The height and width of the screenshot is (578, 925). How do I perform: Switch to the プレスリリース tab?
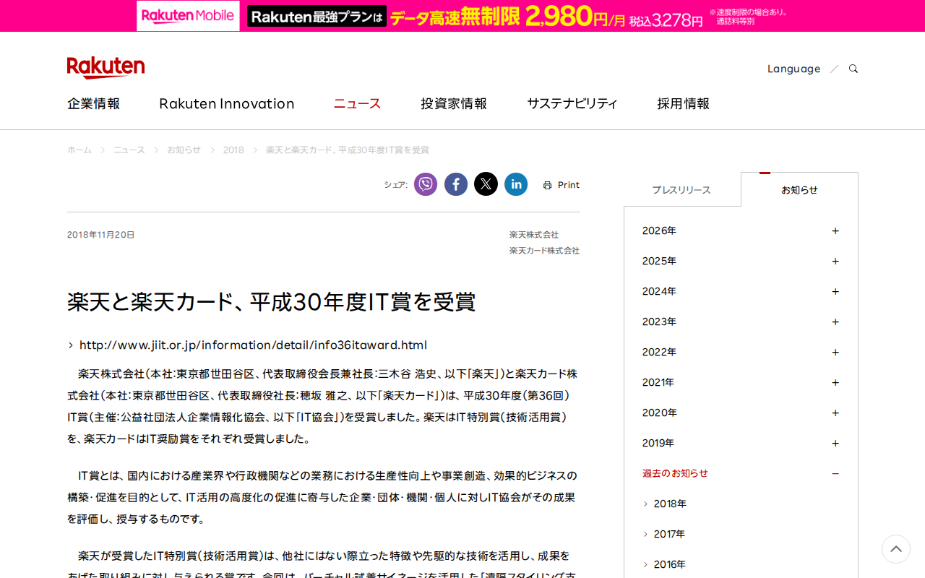pos(681,190)
